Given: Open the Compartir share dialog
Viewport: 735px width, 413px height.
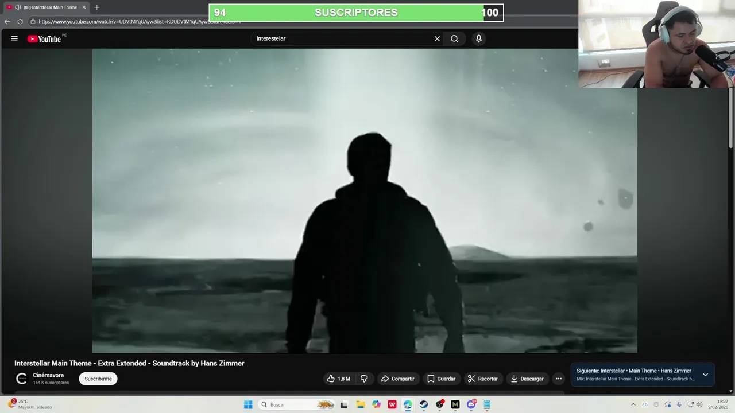Looking at the screenshot, I should tap(398, 379).
